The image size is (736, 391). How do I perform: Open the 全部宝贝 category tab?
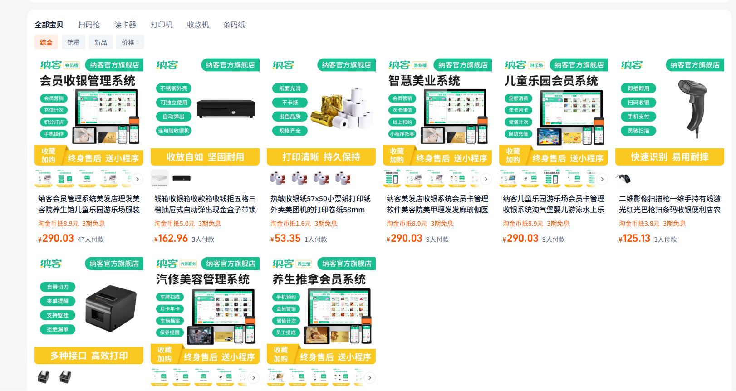49,24
